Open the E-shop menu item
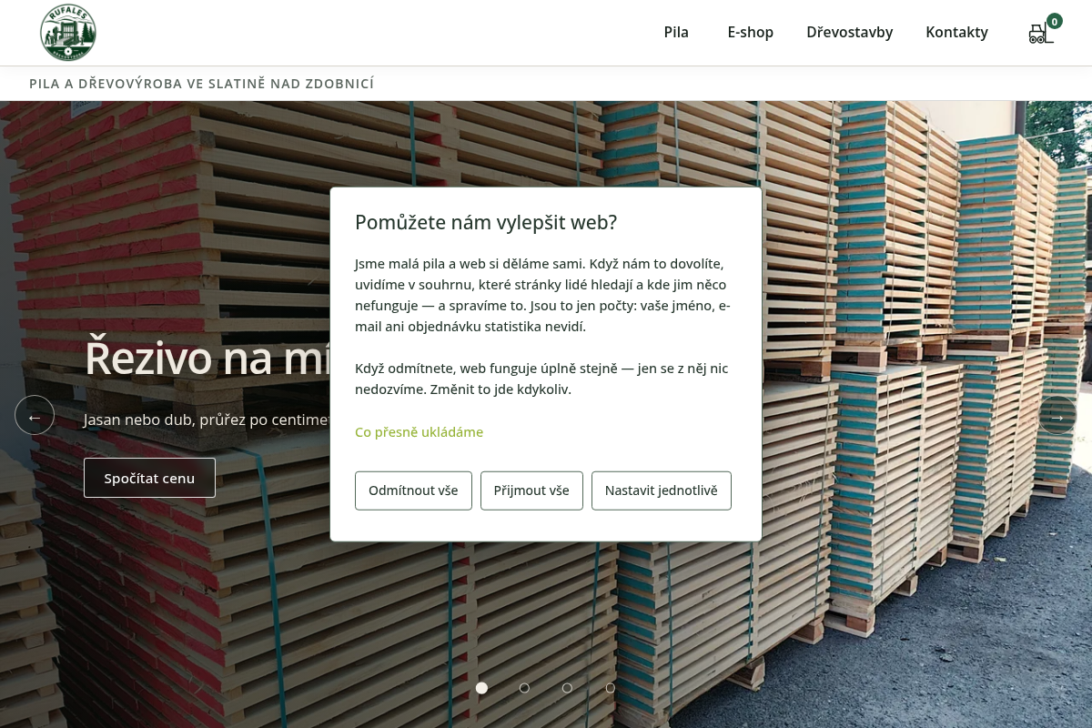Screen dimensions: 1092x728 click(x=751, y=33)
